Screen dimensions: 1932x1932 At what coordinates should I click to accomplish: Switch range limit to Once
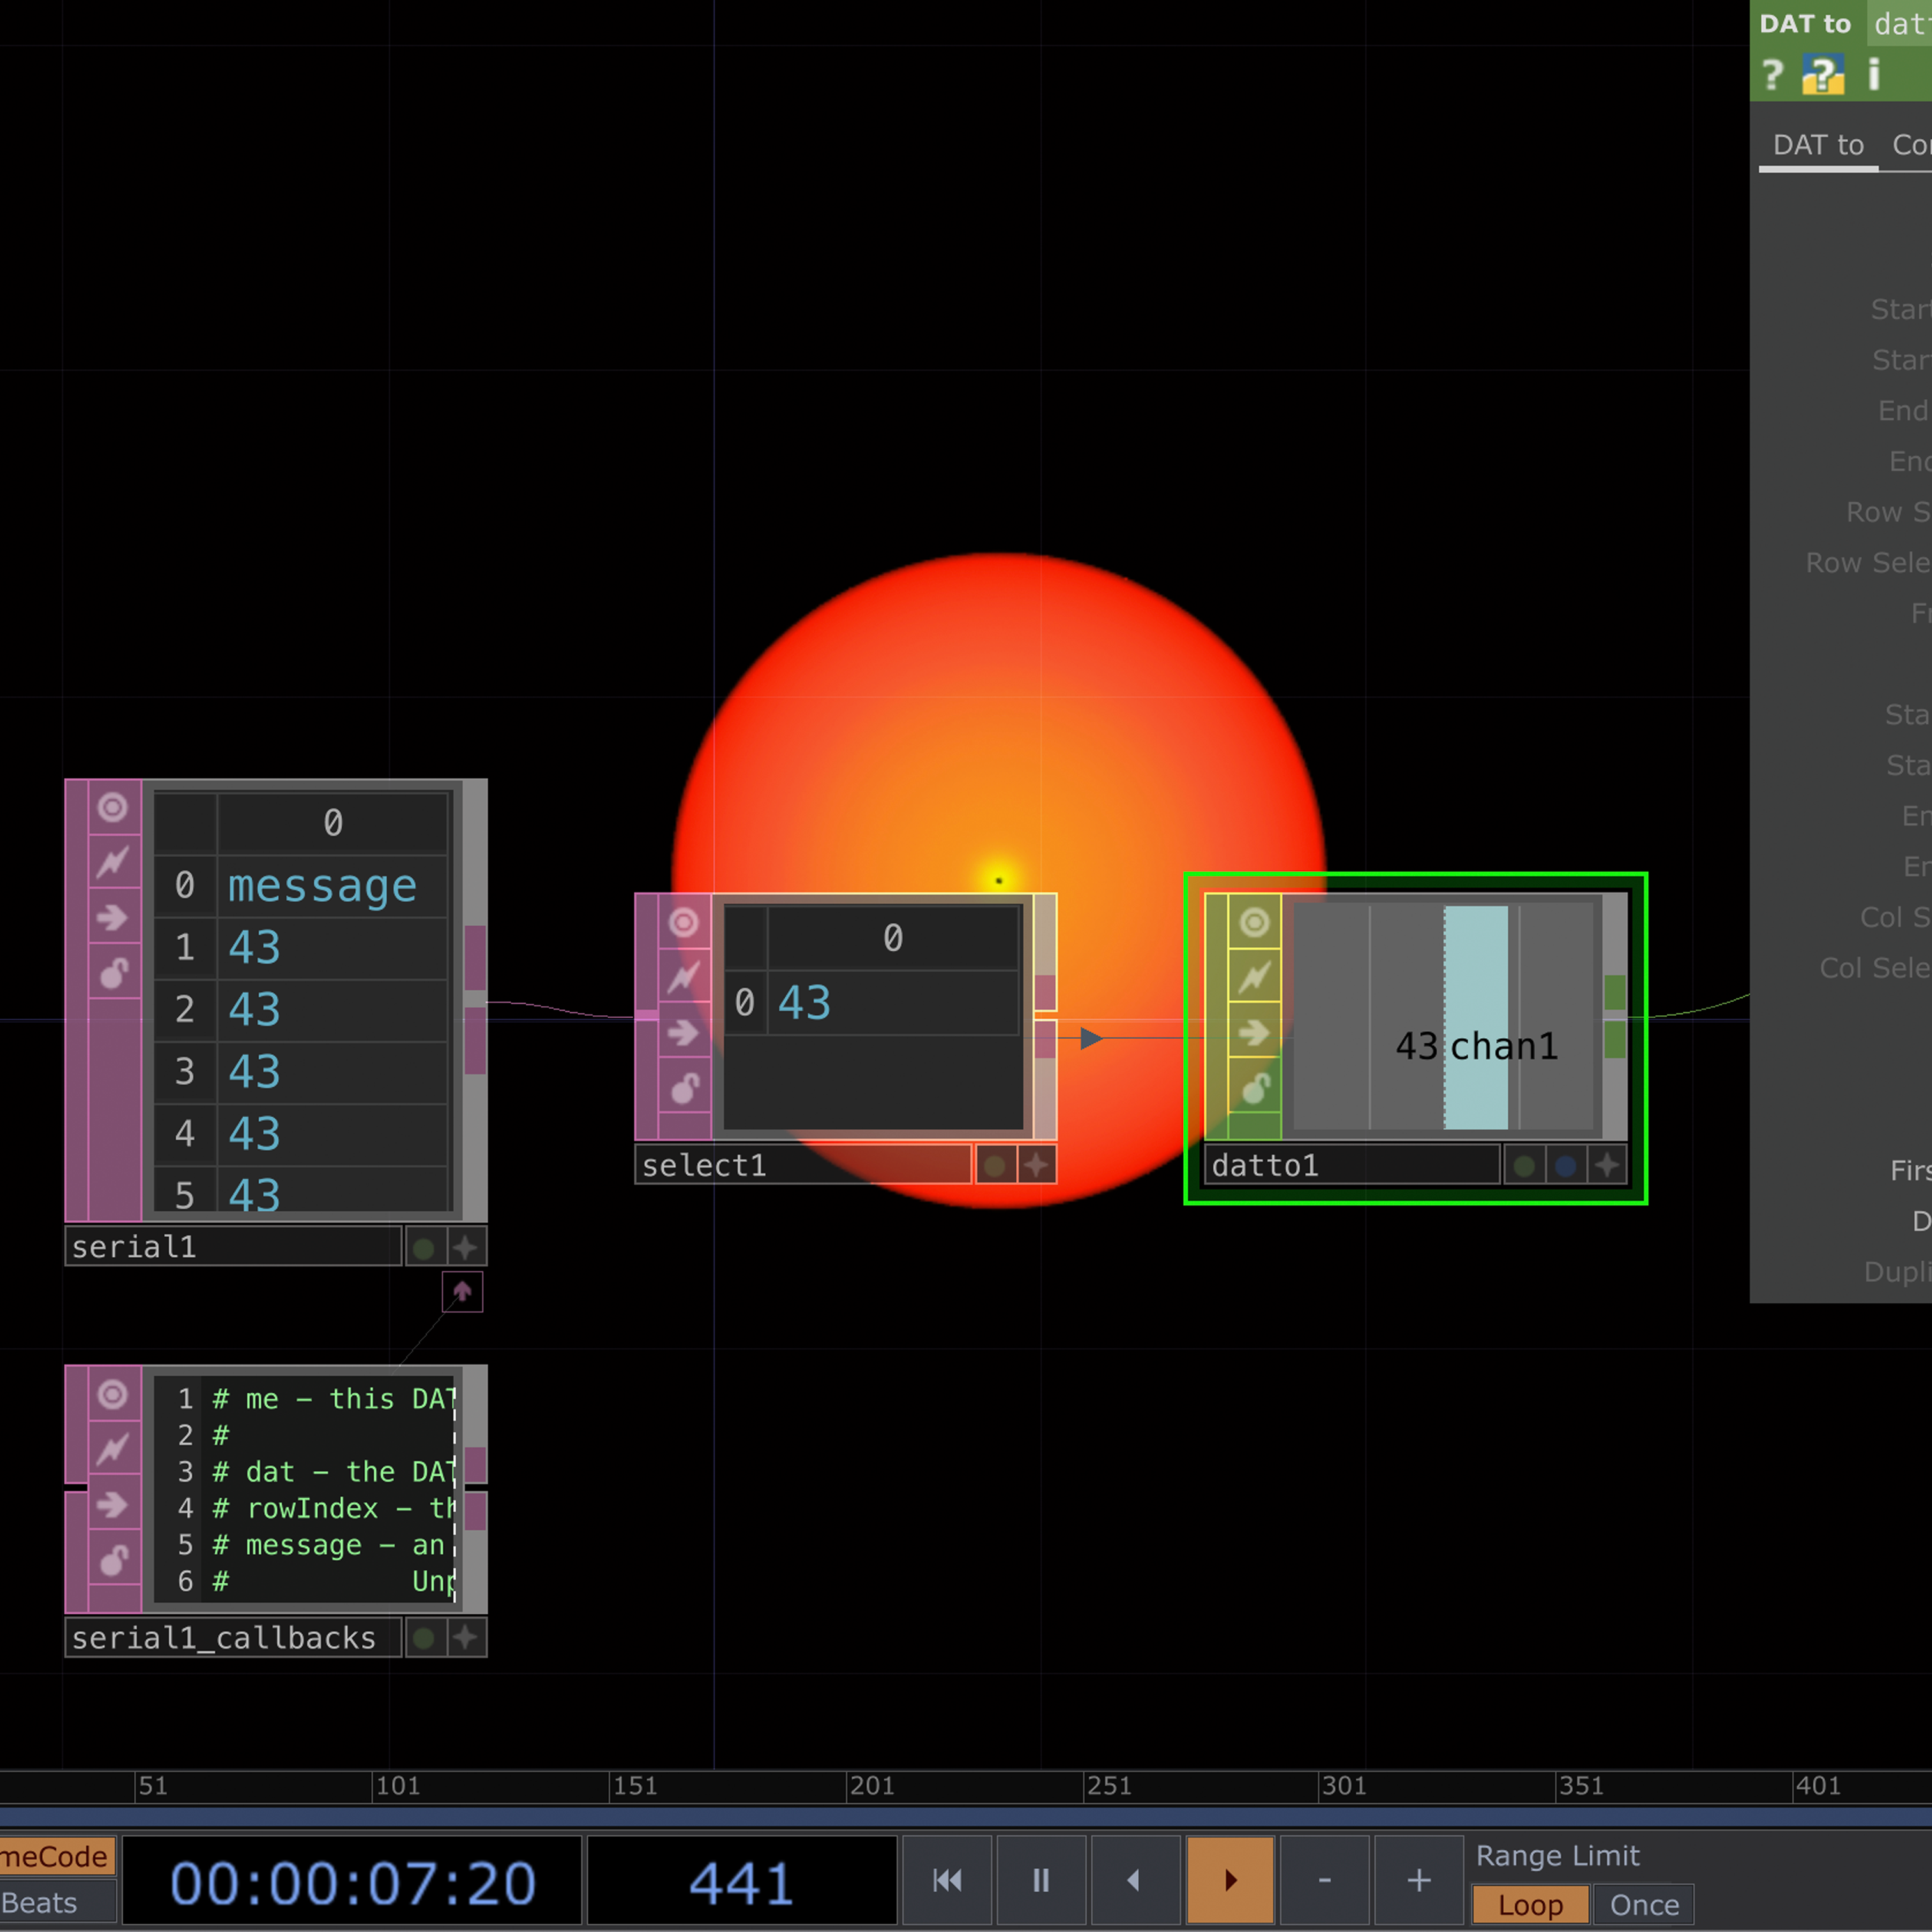pyautogui.click(x=1644, y=1904)
